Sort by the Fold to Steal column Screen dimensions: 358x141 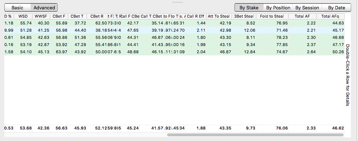pyautogui.click(x=272, y=16)
